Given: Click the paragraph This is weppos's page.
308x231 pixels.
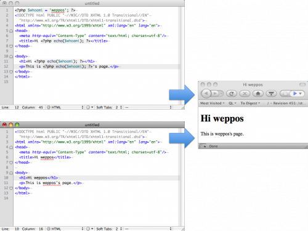Looking at the screenshot, I should point(222,134).
